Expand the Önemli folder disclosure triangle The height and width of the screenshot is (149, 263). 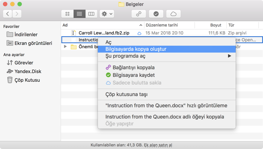pos(65,47)
